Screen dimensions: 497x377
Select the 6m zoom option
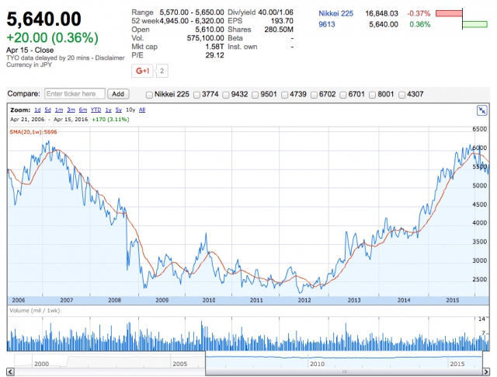click(83, 110)
